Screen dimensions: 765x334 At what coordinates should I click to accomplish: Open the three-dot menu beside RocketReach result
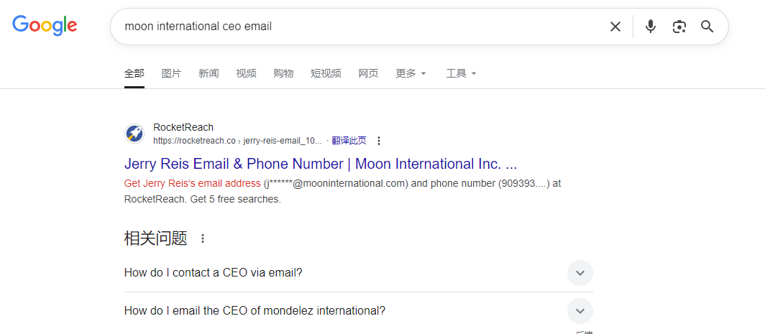pyautogui.click(x=379, y=141)
